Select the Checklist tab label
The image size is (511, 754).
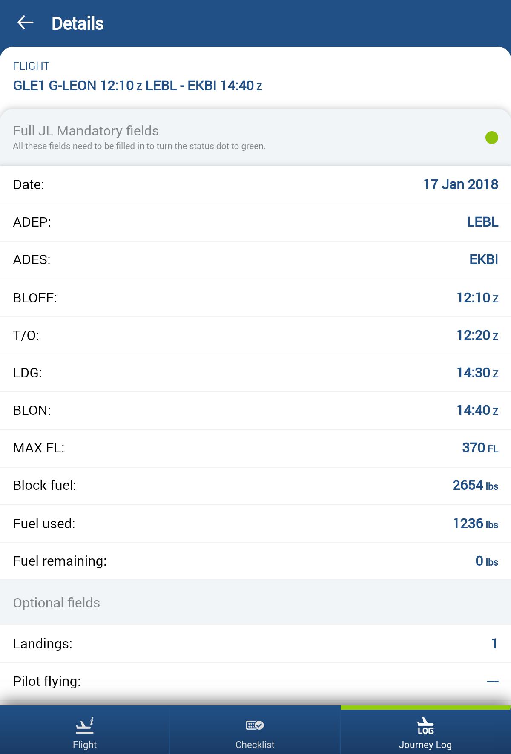255,745
